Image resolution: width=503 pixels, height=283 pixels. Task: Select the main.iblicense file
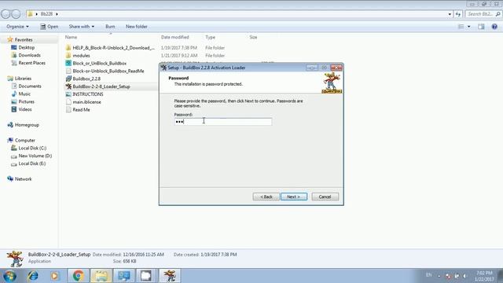[83, 102]
